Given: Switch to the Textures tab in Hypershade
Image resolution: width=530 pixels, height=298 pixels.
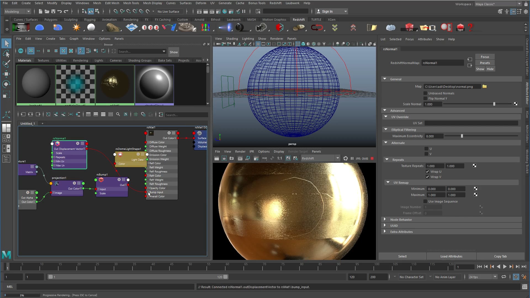Looking at the screenshot, I should tap(43, 60).
